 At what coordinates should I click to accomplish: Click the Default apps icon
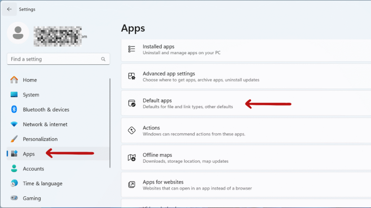(x=132, y=103)
